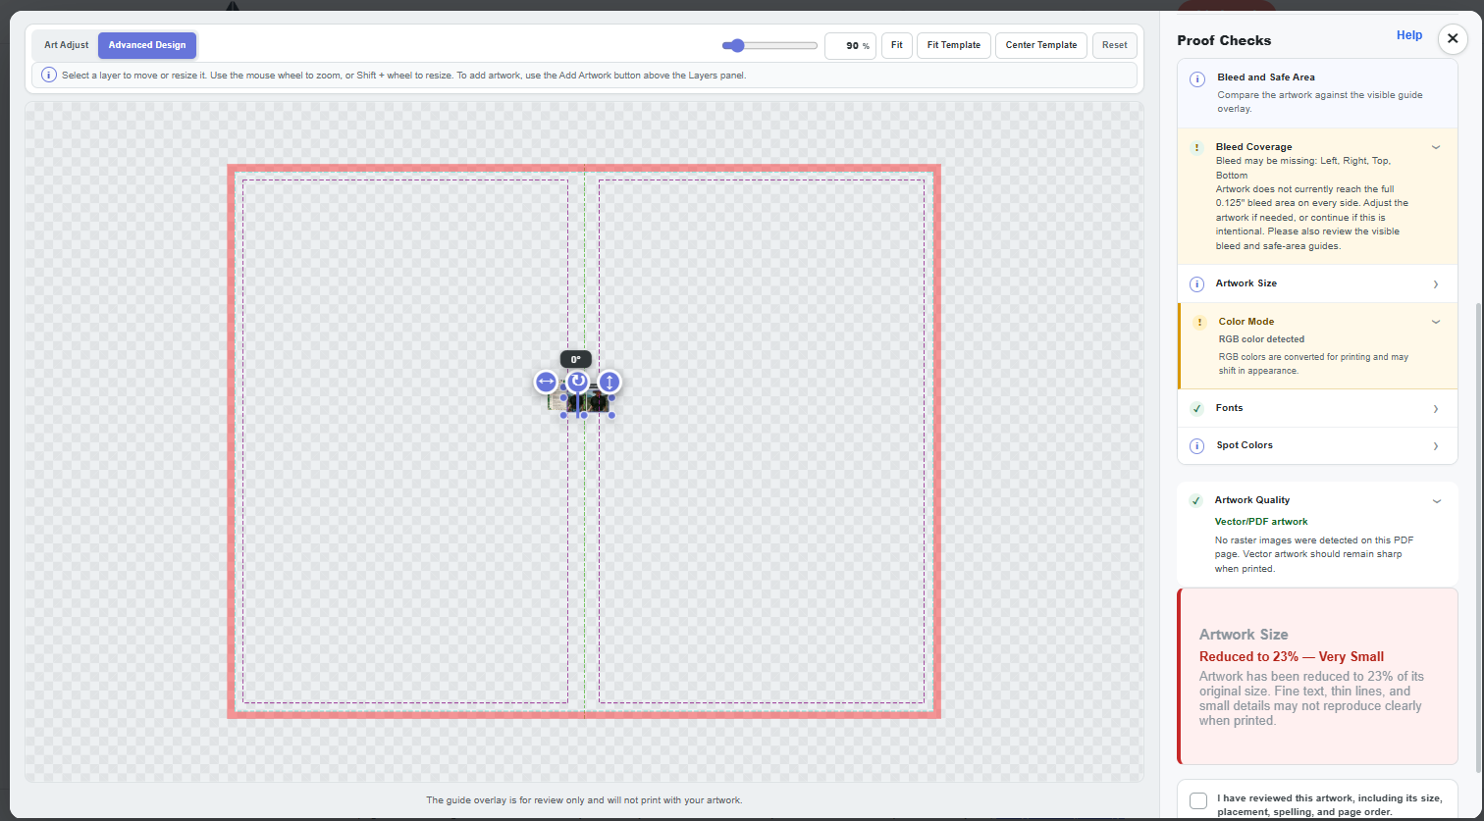Click the info icon beside Spot Colors
Screen dimensions: 1484x821
1196,446
